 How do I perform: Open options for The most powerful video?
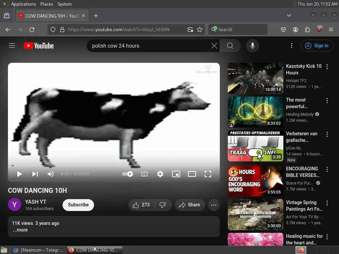[327, 101]
